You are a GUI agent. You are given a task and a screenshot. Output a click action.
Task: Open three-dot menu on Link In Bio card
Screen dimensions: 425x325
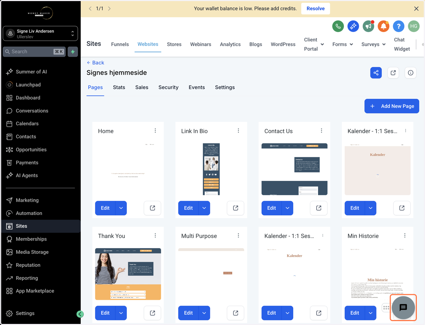[x=238, y=131]
